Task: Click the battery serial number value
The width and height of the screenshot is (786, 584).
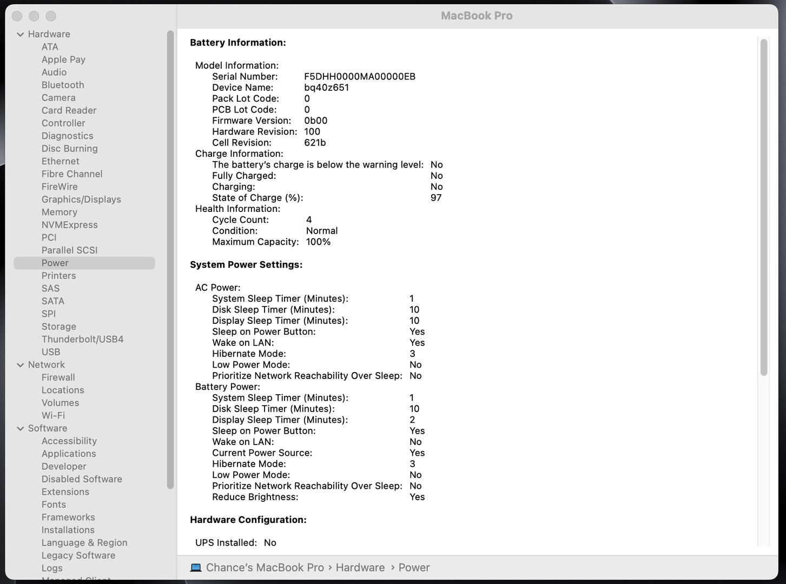Action: (360, 77)
